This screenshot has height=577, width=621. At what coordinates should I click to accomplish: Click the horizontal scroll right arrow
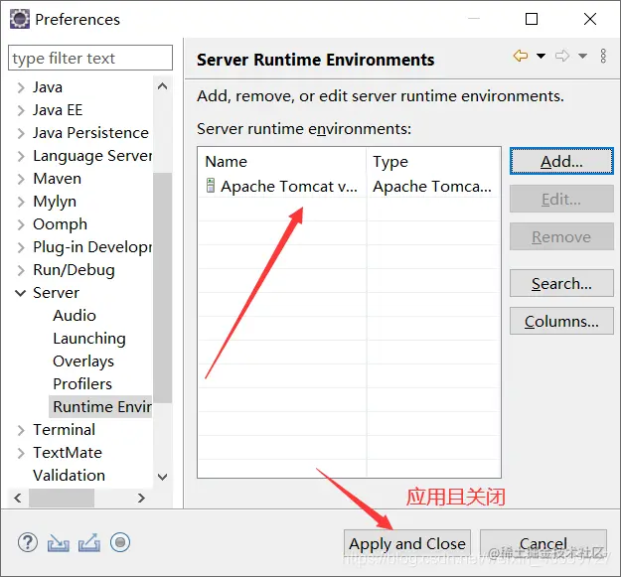click(x=141, y=498)
